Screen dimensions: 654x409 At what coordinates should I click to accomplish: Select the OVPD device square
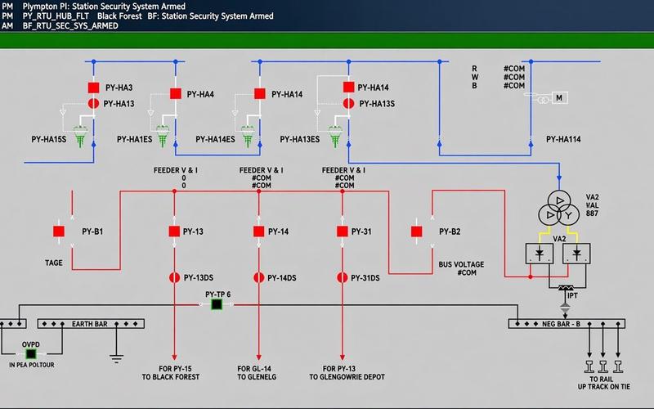pyautogui.click(x=31, y=354)
